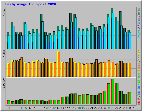Click the yellow visits peak bar on day 13
This screenshot has width=142, height=111.
(58, 64)
